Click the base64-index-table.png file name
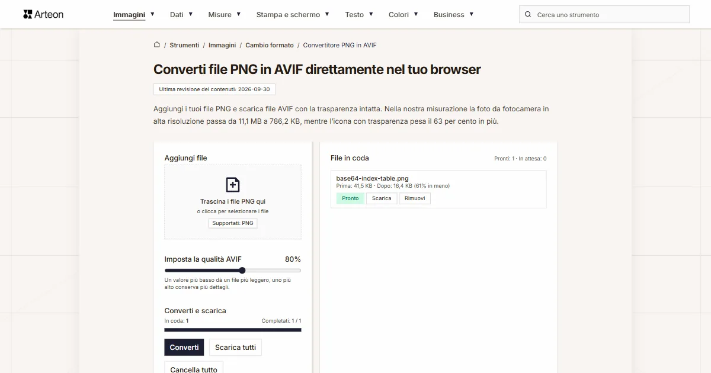 click(372, 178)
